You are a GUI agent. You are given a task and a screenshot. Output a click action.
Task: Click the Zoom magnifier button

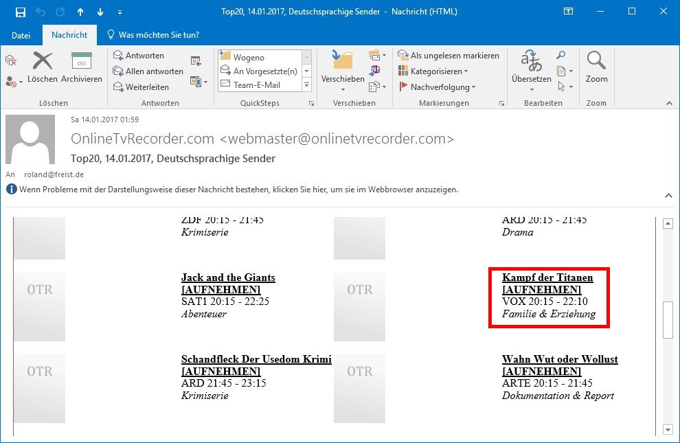tap(596, 67)
